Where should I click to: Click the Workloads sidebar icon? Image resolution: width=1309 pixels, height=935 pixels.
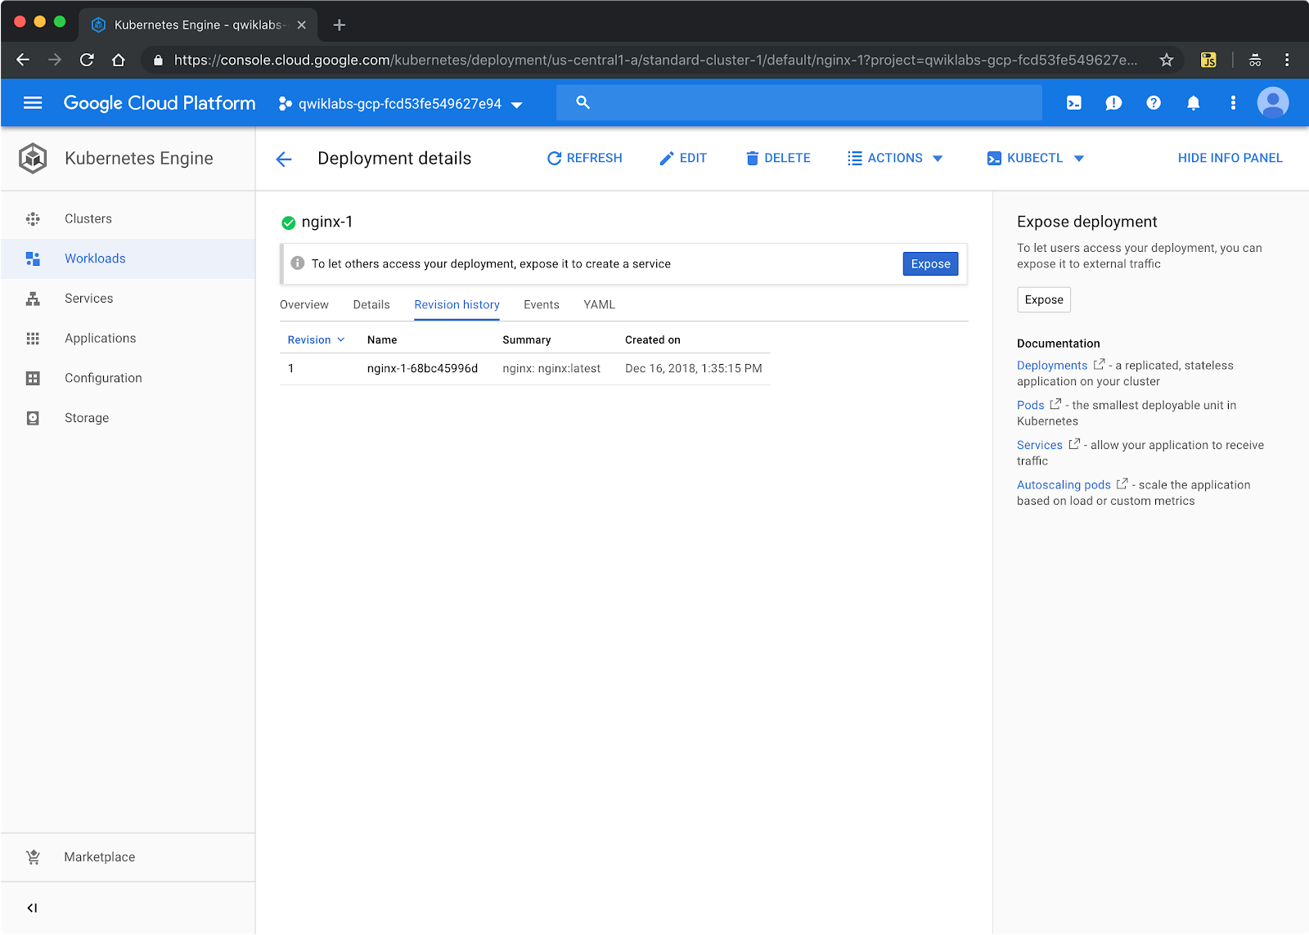click(x=33, y=258)
